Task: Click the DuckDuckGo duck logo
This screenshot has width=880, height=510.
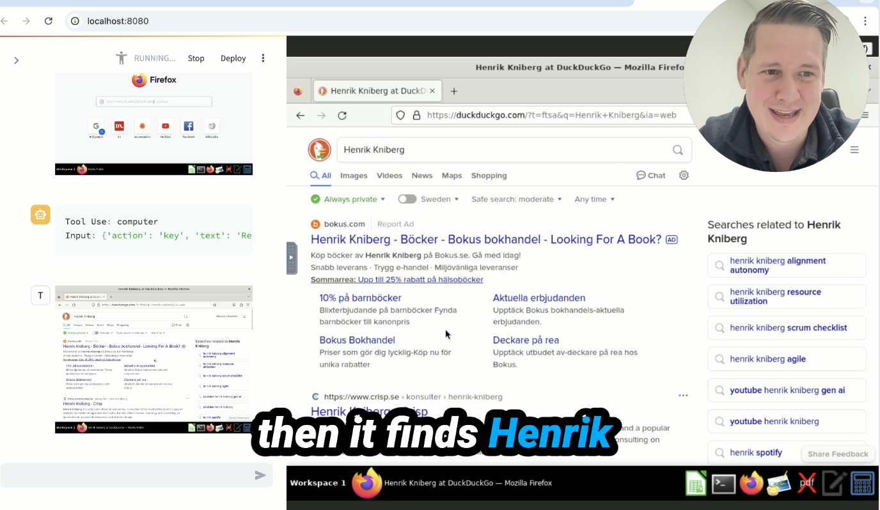Action: coord(320,150)
